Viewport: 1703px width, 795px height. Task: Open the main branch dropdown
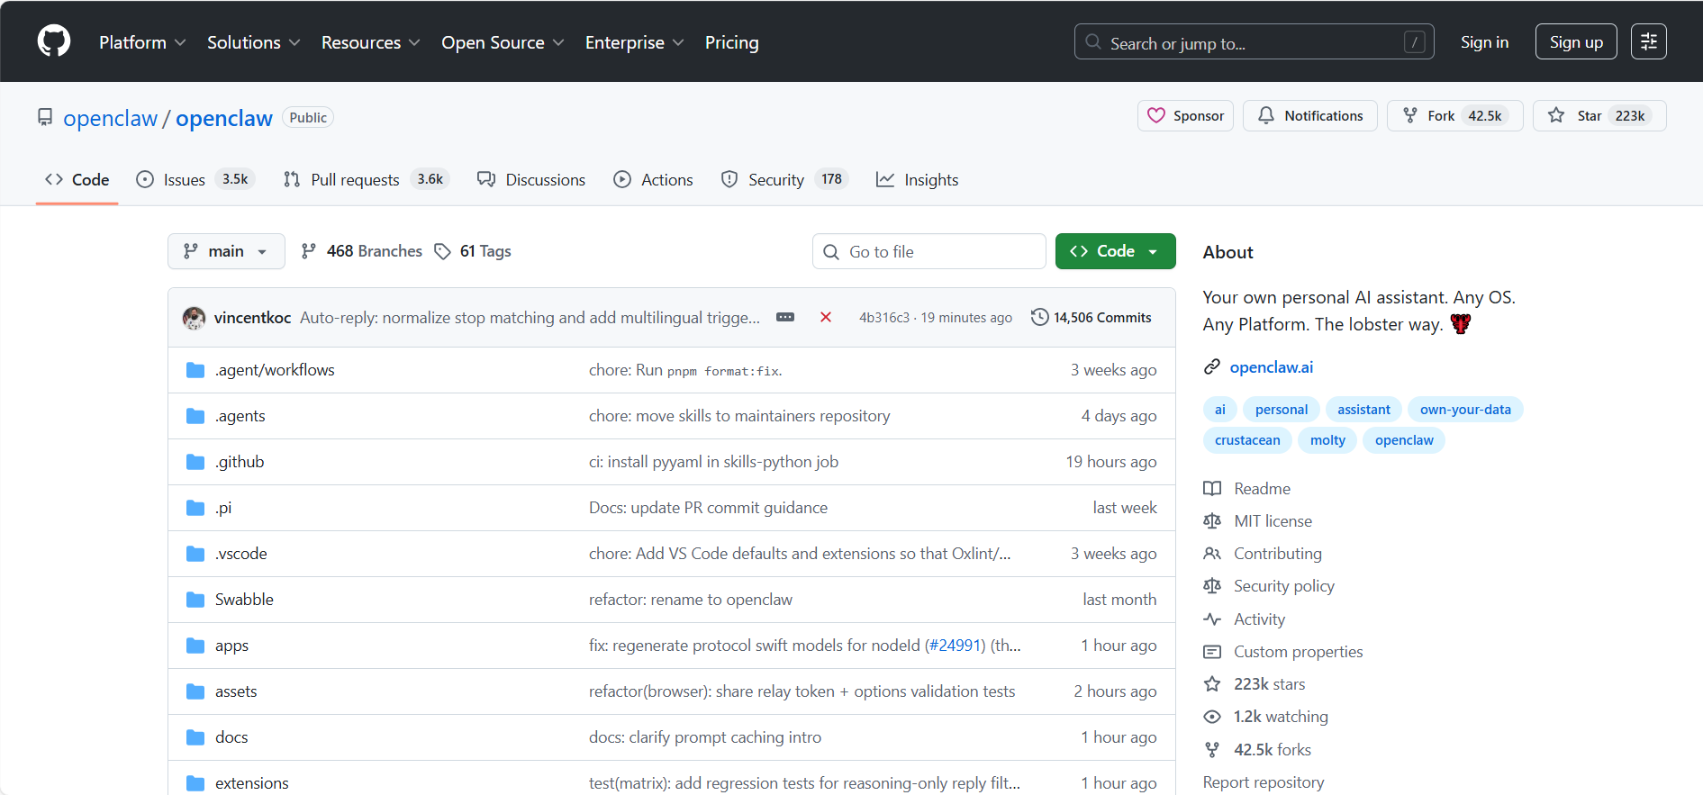226,251
